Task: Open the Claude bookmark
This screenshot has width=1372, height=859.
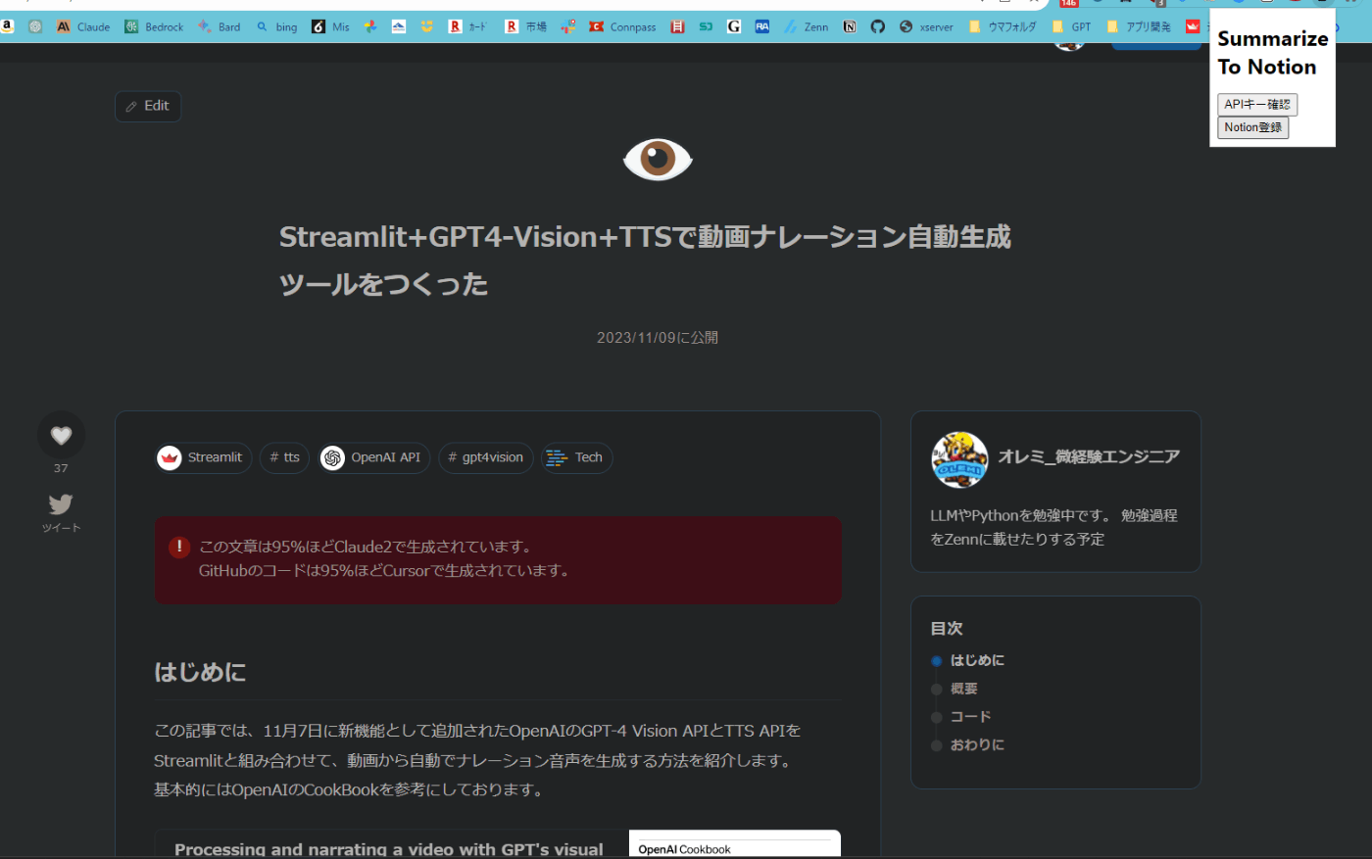Action: [x=83, y=26]
